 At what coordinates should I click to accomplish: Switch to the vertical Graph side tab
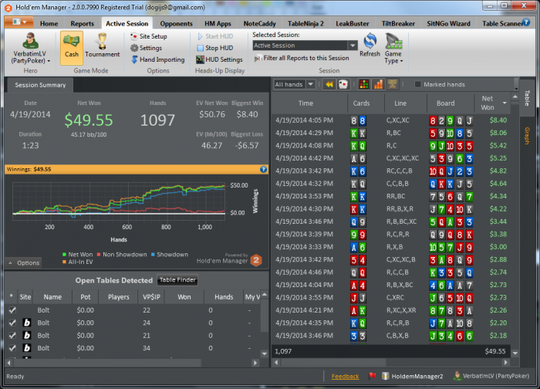coord(527,136)
